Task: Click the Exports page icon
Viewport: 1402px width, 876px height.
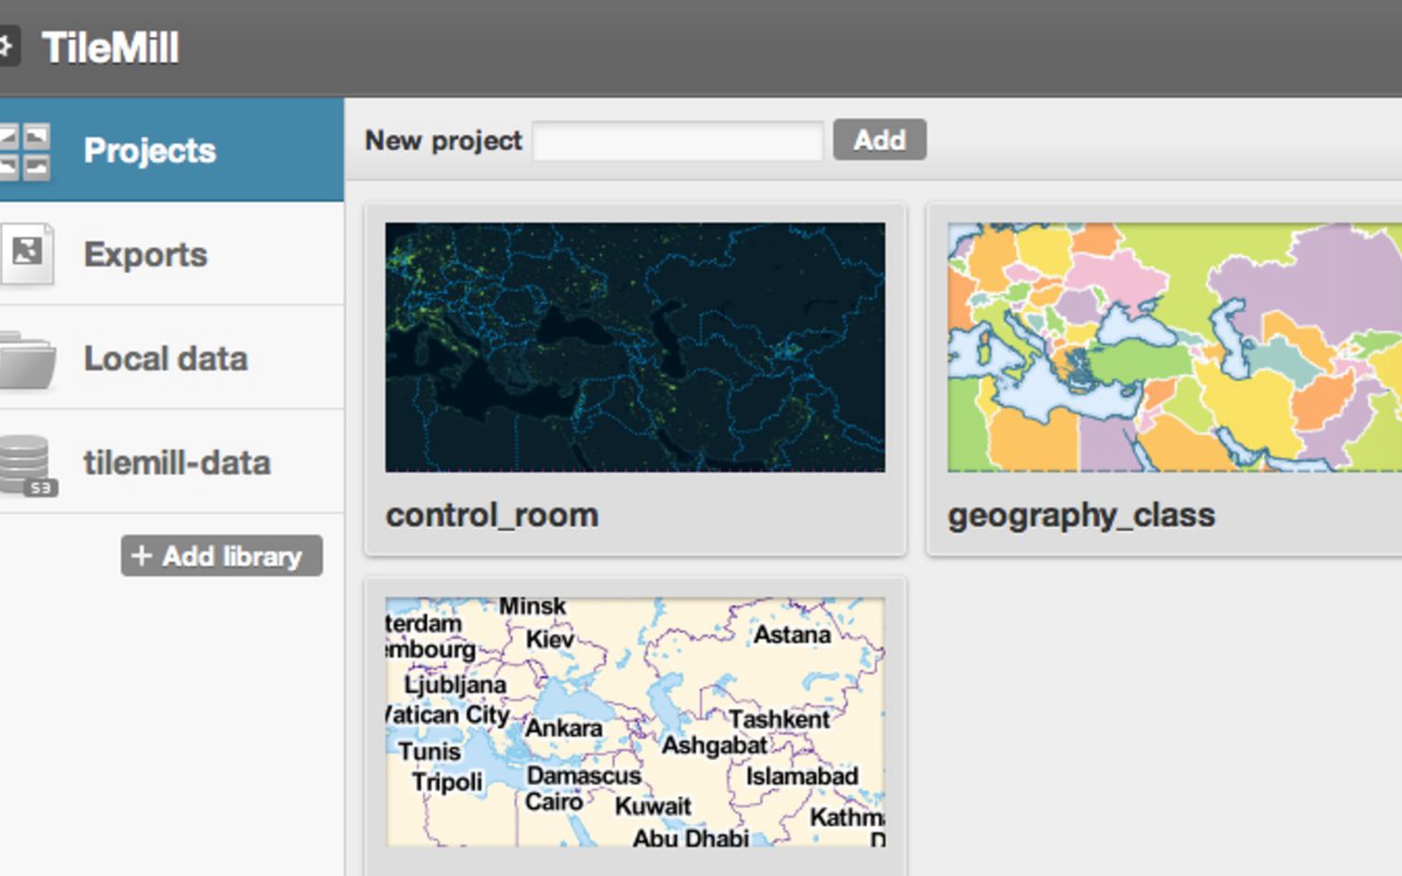Action: pos(27,254)
